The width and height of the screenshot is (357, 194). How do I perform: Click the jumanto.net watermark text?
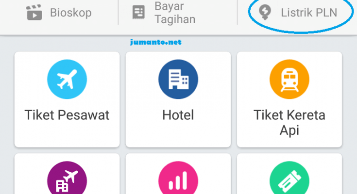click(x=156, y=42)
